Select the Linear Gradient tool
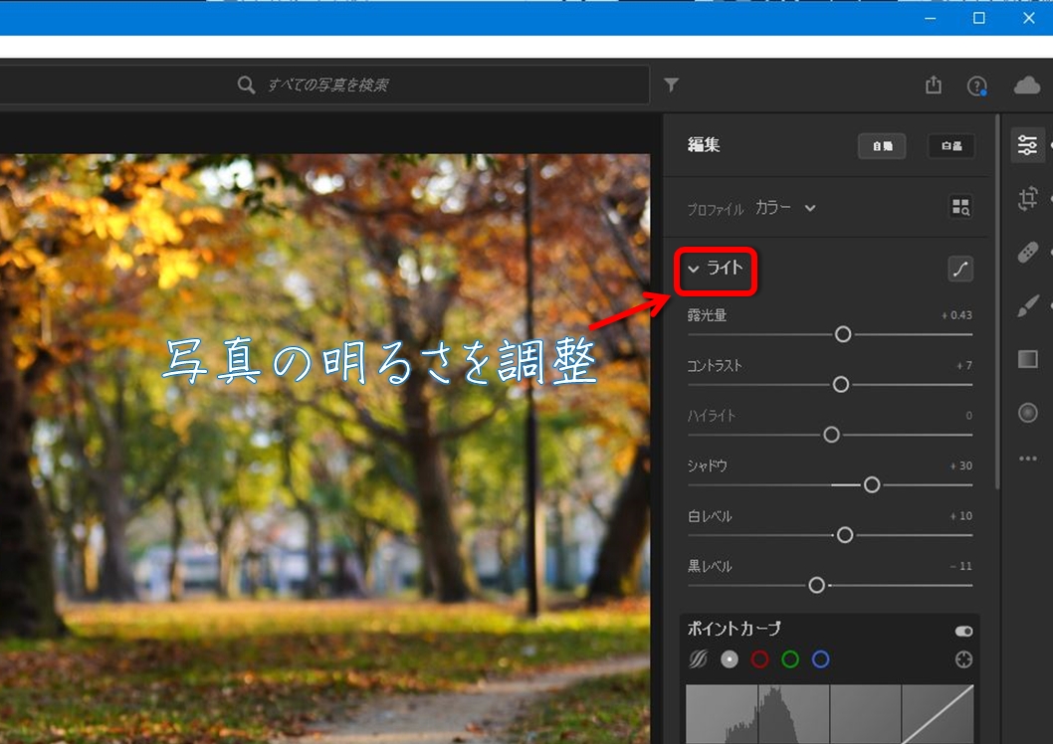Image resolution: width=1053 pixels, height=744 pixels. (1027, 359)
